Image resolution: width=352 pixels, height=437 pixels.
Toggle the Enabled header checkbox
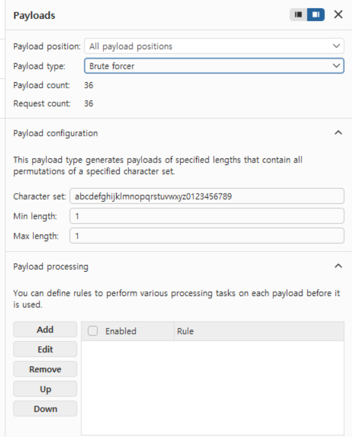pyautogui.click(x=93, y=331)
